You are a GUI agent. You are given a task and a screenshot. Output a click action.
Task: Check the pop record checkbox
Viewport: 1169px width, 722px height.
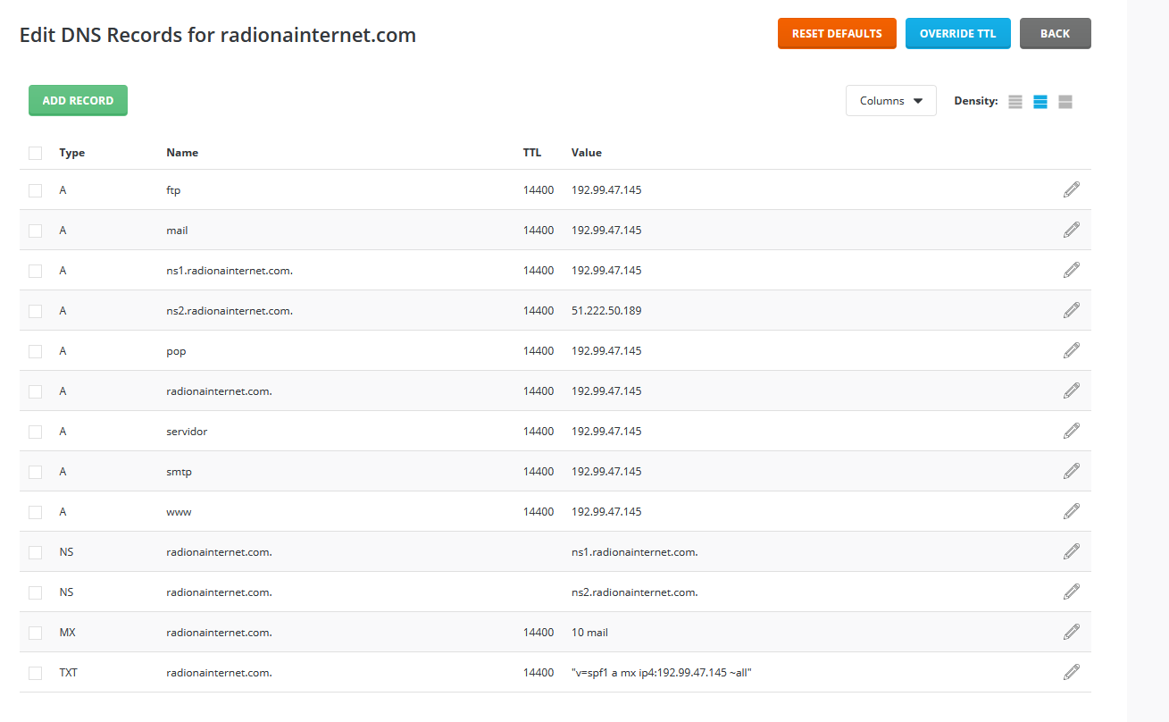click(36, 351)
